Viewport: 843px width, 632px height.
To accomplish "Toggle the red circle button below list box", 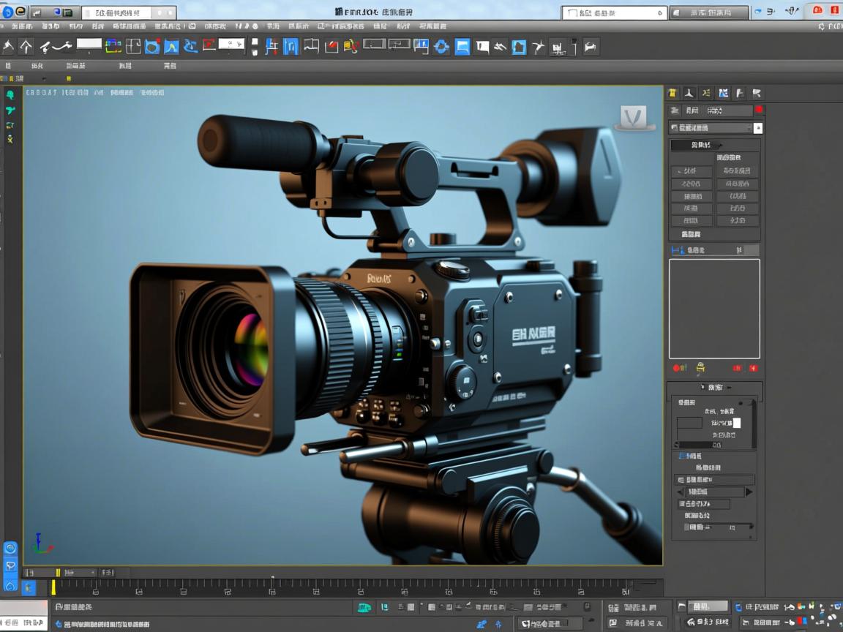I will 676,368.
